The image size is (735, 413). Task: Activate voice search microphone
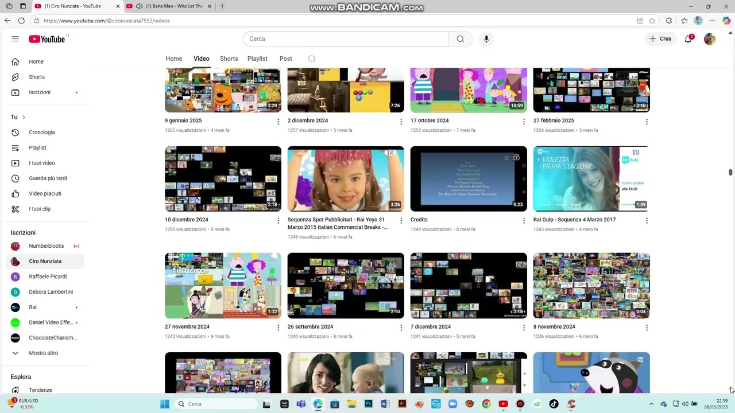486,39
